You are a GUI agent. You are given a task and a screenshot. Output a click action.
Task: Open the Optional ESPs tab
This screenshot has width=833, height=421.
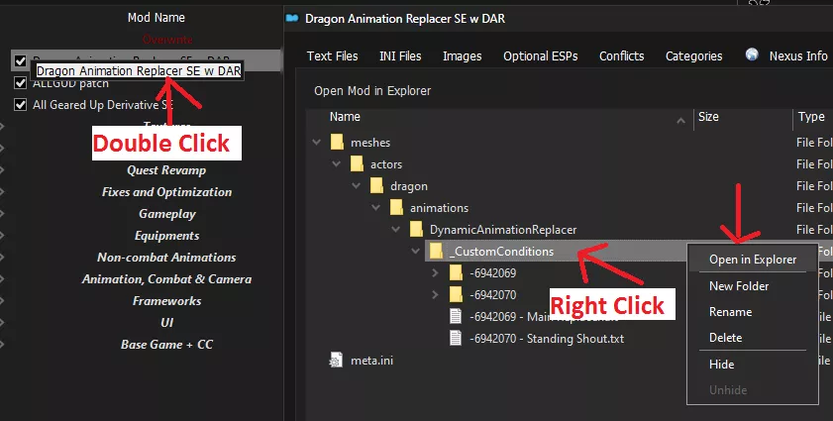coord(540,55)
